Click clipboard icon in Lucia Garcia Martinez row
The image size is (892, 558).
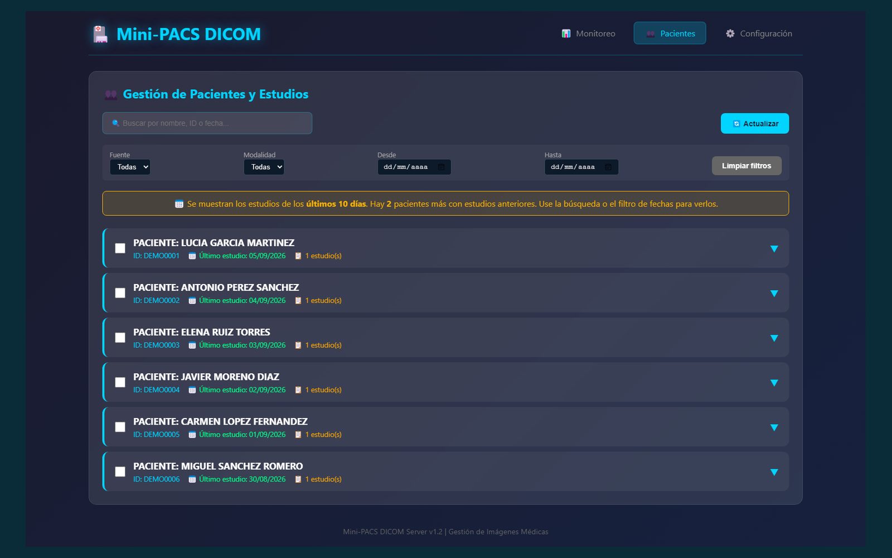pyautogui.click(x=298, y=256)
